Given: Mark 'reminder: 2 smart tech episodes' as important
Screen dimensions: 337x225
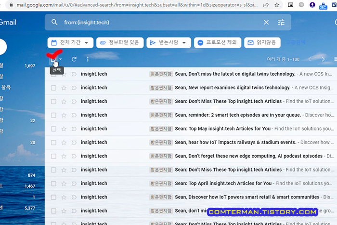Looking at the screenshot, I should pyautogui.click(x=74, y=115).
